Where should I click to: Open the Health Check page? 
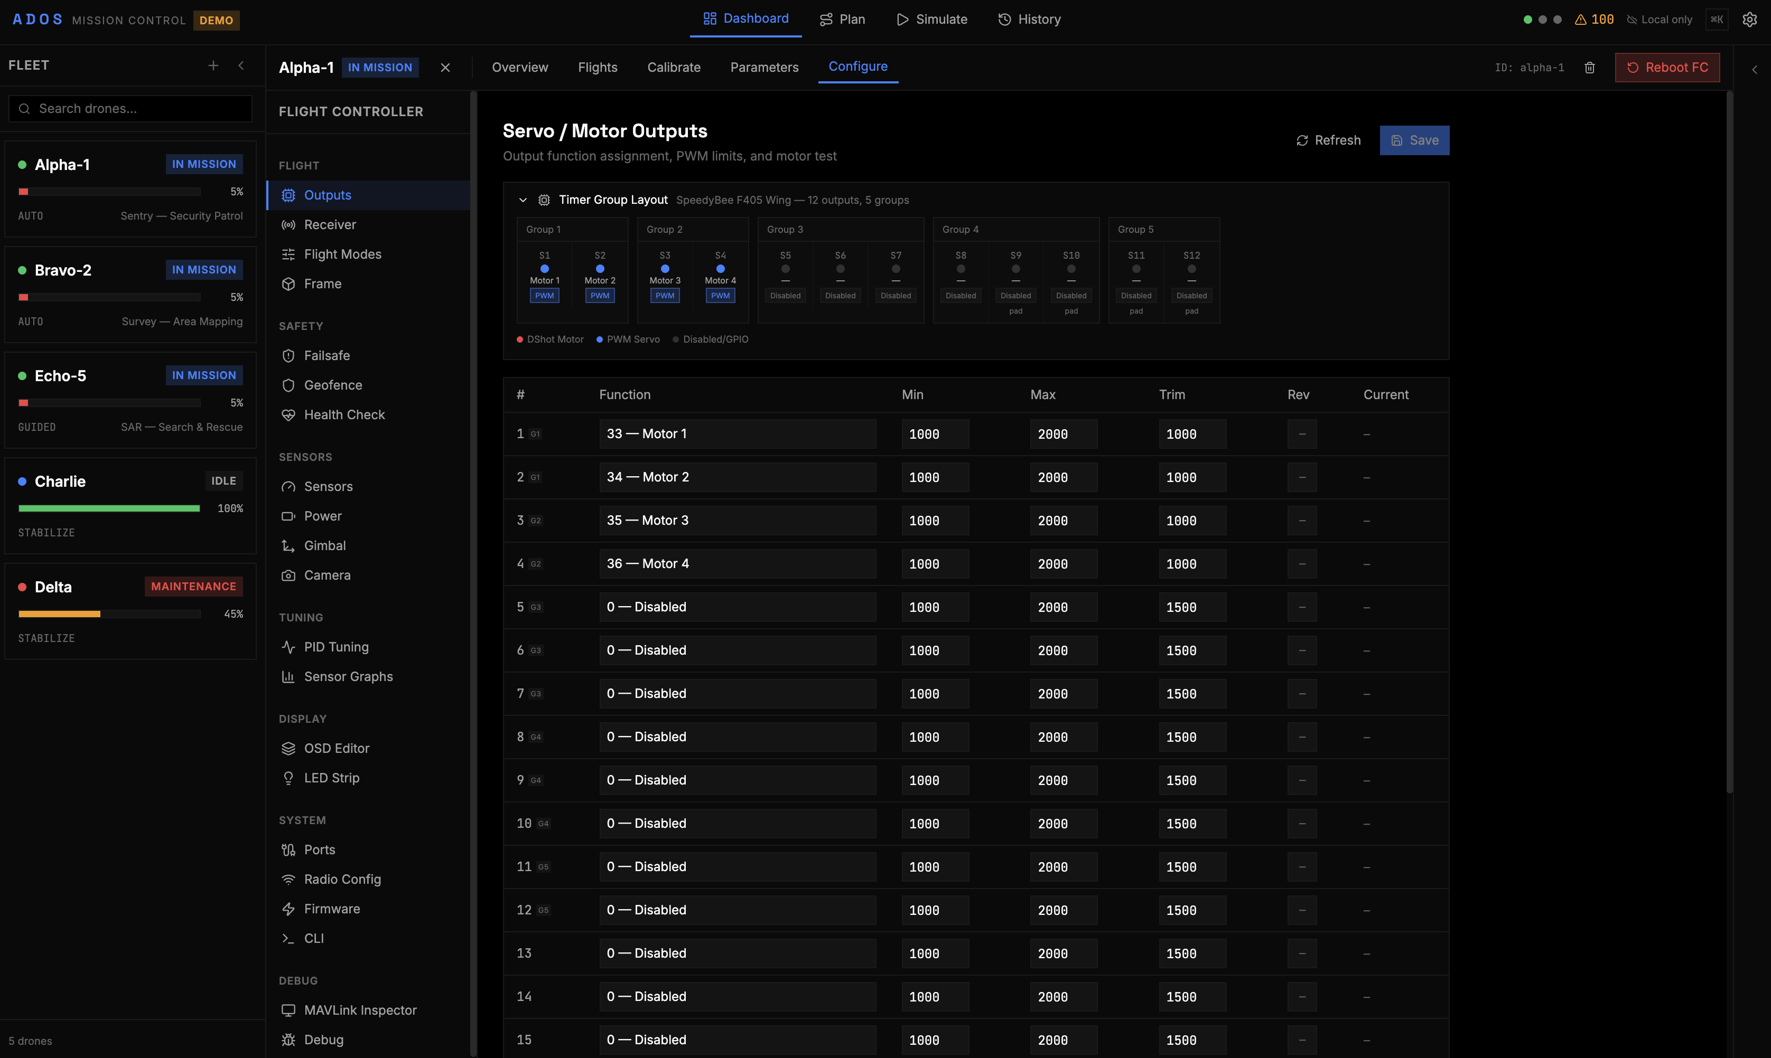[344, 414]
